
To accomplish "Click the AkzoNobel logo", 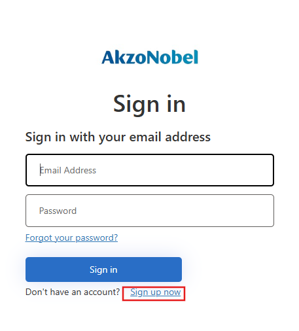I will click(x=150, y=57).
